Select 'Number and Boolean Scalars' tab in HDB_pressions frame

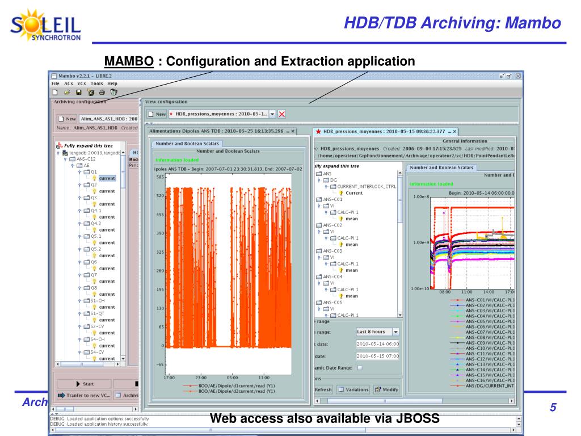click(441, 167)
